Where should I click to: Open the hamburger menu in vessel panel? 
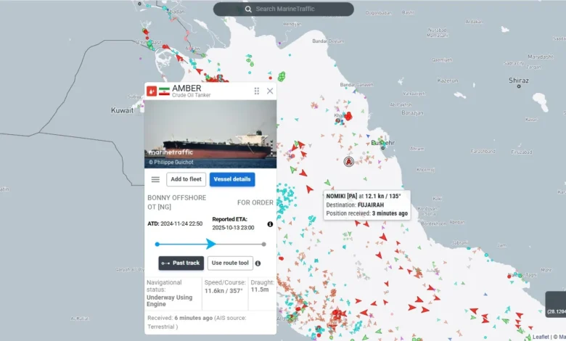(x=155, y=179)
